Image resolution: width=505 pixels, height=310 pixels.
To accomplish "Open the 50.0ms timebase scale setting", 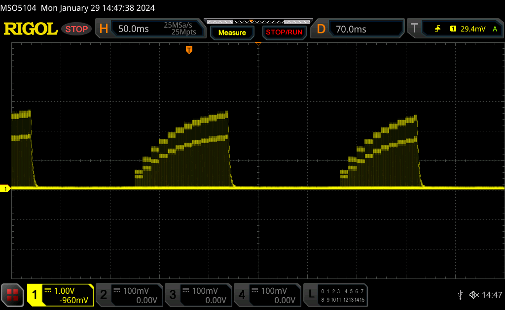I will click(134, 29).
